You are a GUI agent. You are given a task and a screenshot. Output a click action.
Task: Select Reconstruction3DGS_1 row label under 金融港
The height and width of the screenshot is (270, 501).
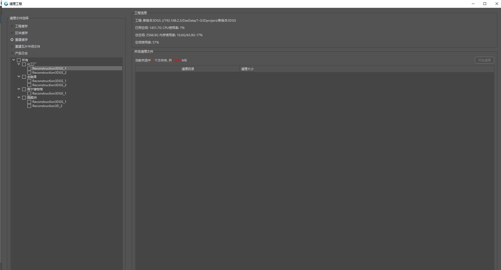[49, 81]
